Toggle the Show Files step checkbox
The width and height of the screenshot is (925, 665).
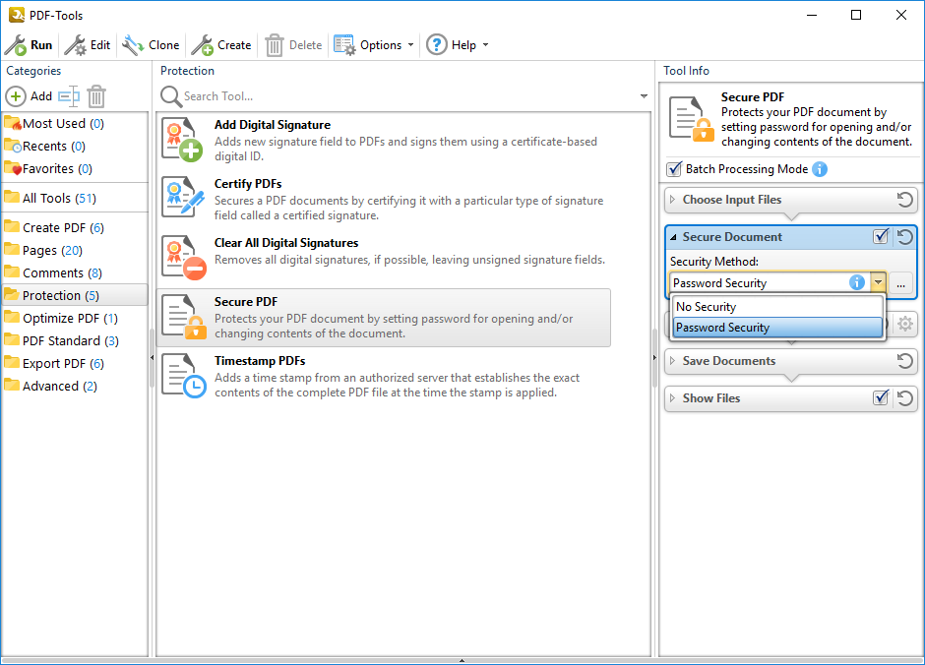click(x=881, y=398)
